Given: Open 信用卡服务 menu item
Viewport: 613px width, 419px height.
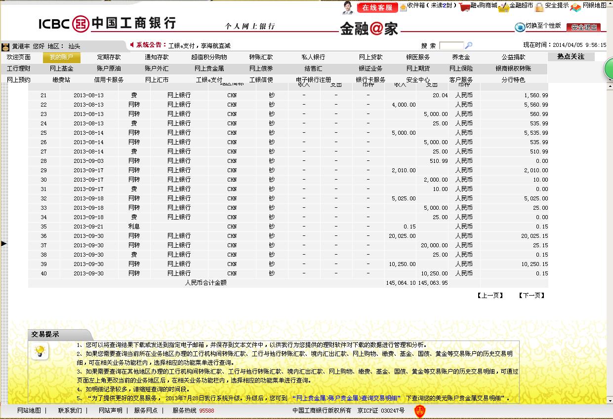Looking at the screenshot, I should 109,79.
